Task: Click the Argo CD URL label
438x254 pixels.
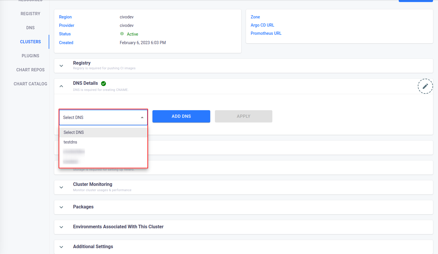Action: coord(262,25)
